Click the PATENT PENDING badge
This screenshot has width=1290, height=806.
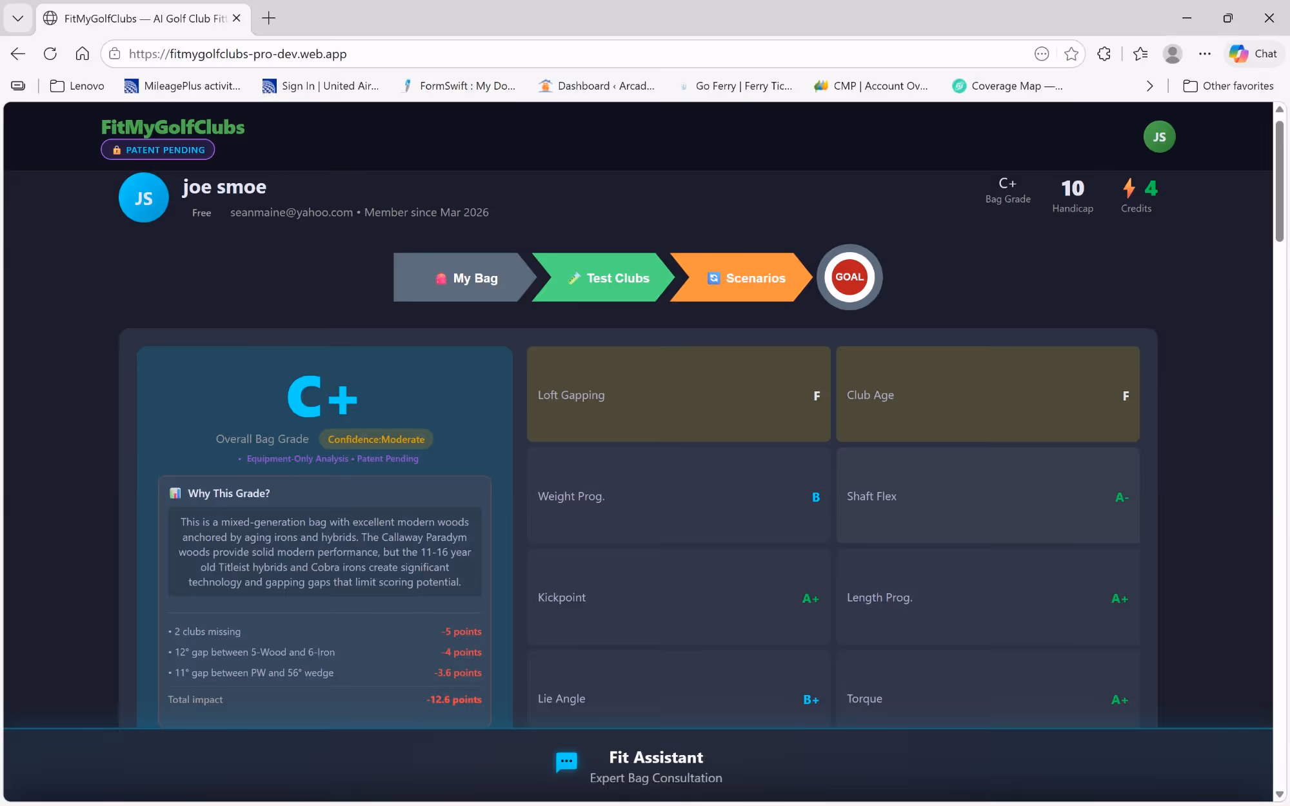(158, 150)
